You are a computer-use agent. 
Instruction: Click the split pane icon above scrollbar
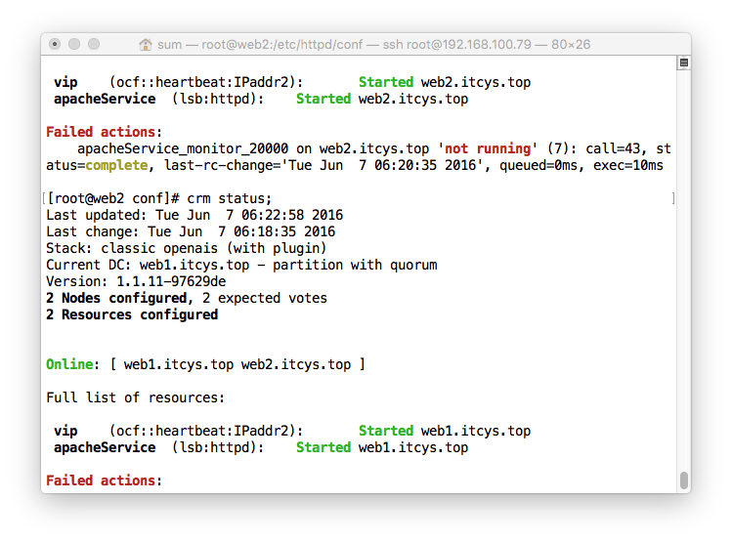point(684,63)
